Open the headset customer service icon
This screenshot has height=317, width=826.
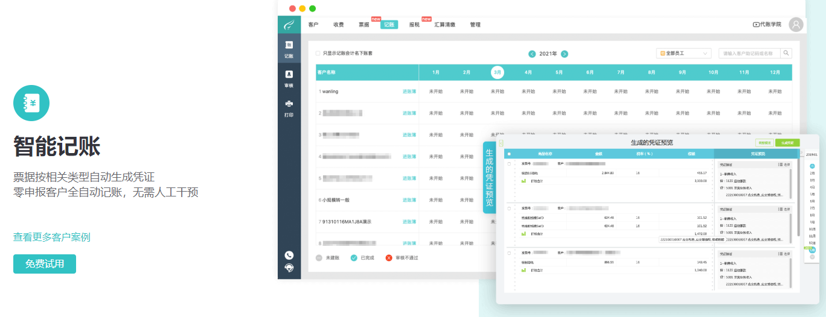pyautogui.click(x=289, y=268)
